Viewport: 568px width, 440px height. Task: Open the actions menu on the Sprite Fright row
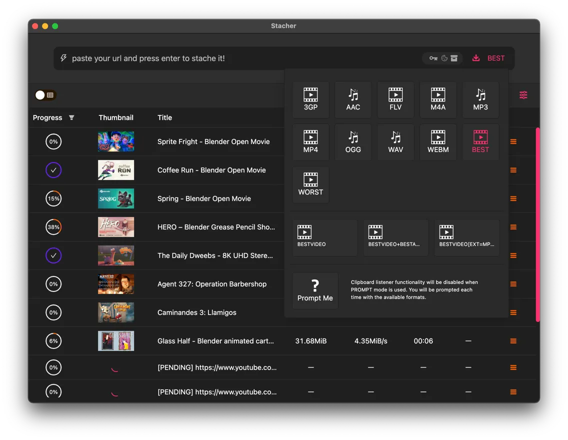513,141
